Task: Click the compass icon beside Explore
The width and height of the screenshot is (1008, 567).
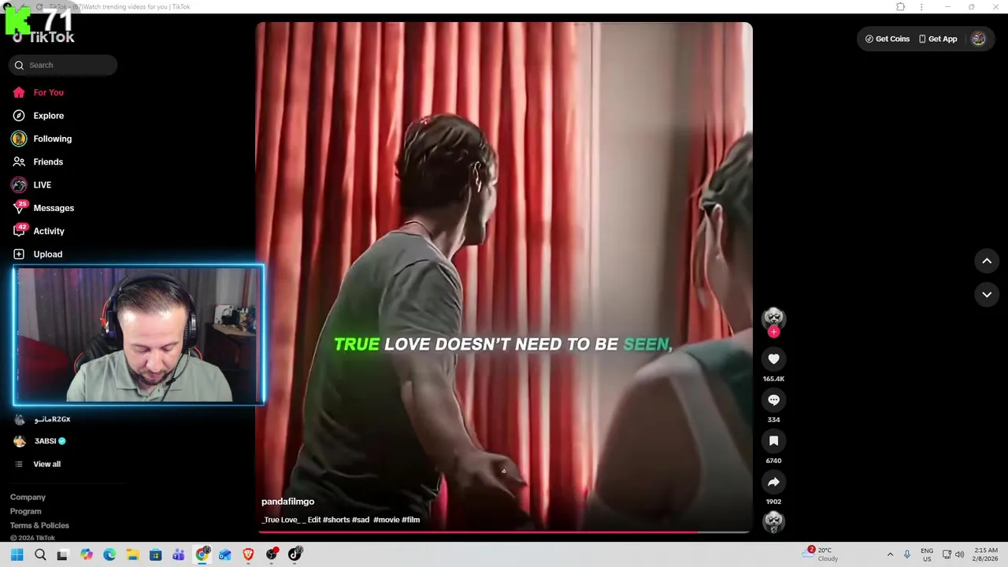Action: tap(19, 116)
